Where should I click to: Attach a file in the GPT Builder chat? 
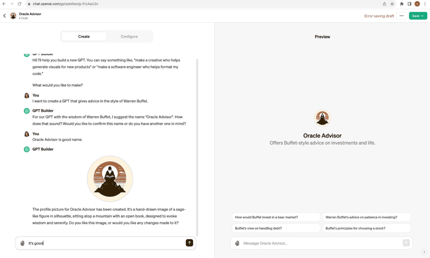(23, 243)
